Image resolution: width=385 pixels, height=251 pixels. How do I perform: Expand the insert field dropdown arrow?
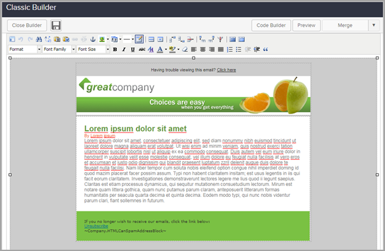pyautogui.click(x=120, y=39)
